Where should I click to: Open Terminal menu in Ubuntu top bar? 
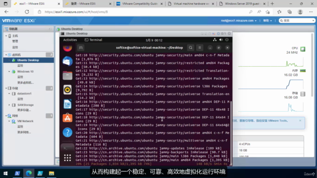94,40
